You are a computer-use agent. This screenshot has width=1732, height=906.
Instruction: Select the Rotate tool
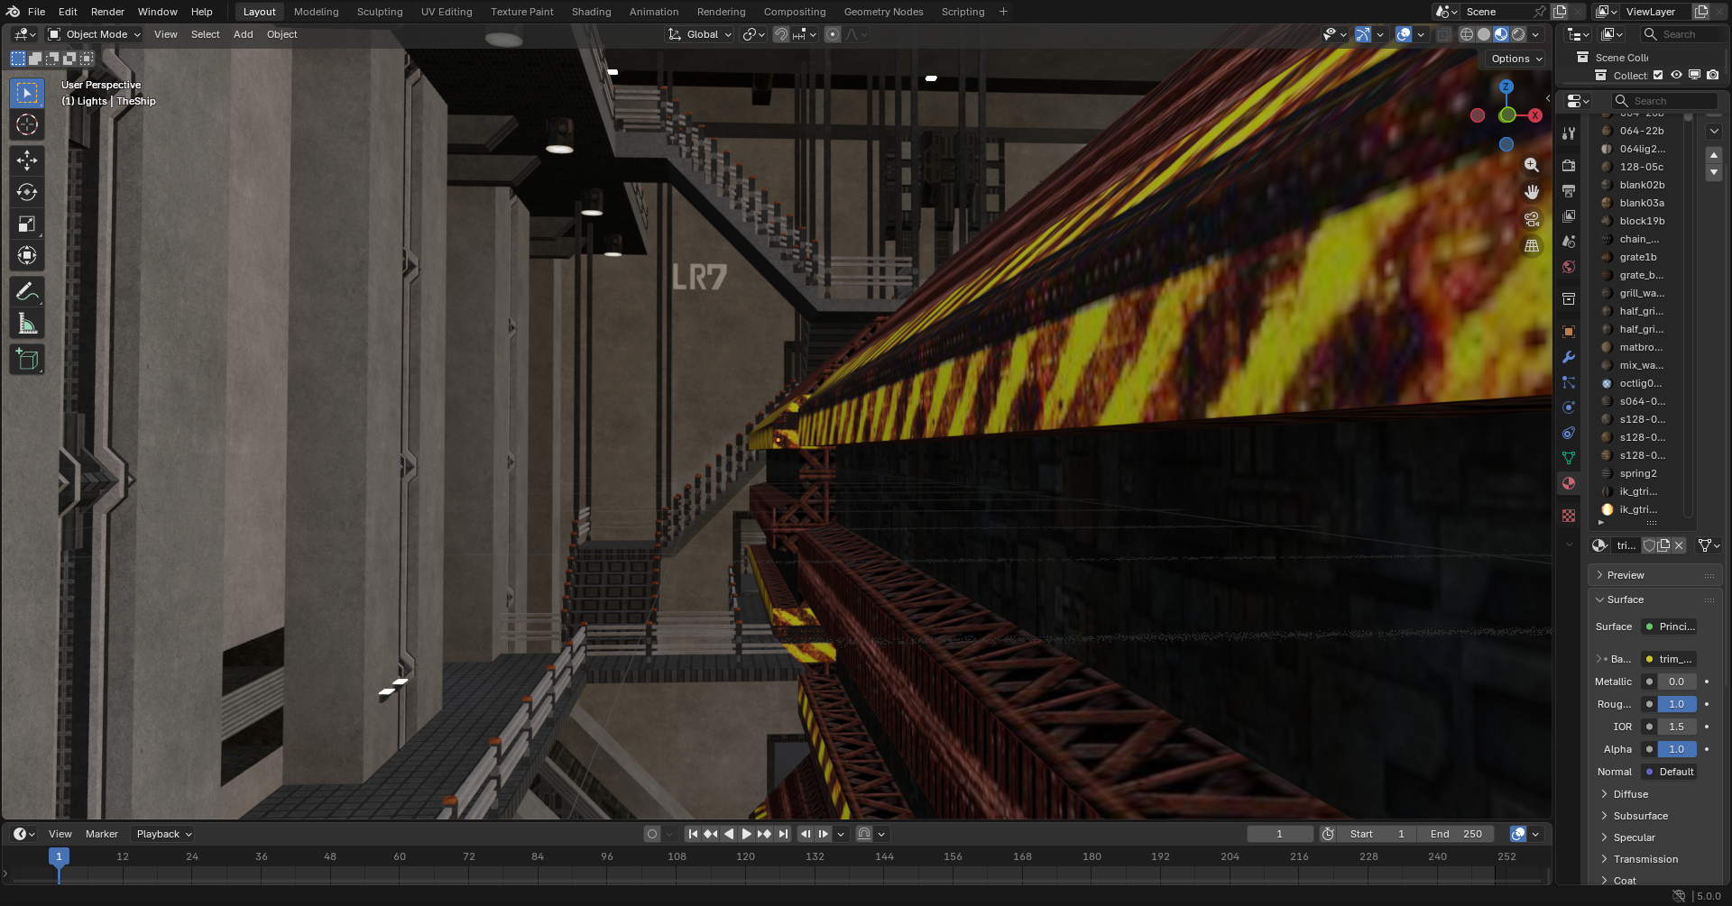27,192
